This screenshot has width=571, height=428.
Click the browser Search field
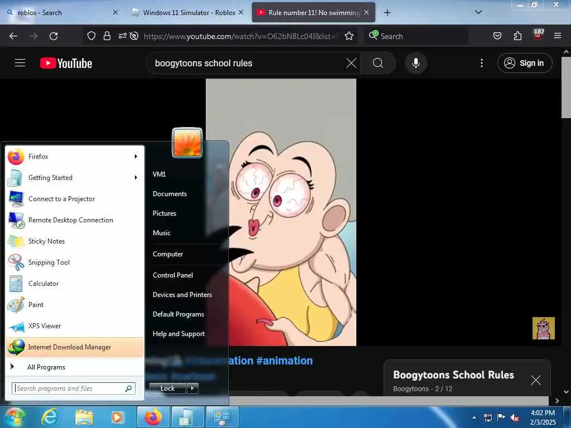tap(416, 36)
